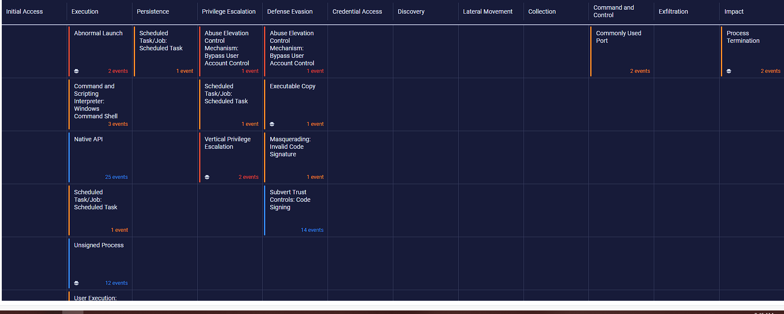Viewport: 784px width, 314px height.
Task: Click Scheduled Task title in Persistence column
Action: 161,41
